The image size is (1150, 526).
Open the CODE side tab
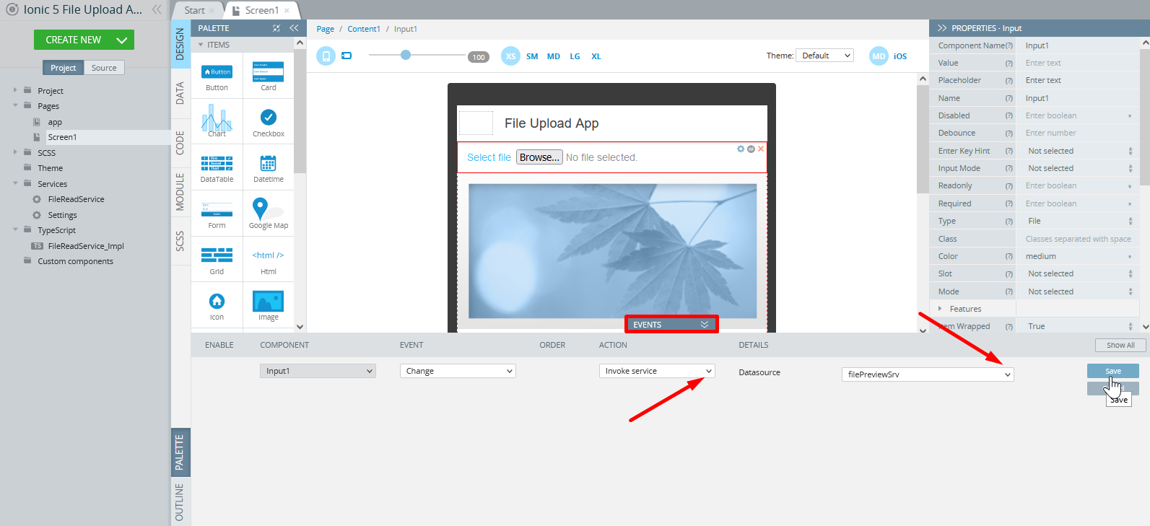point(180,143)
